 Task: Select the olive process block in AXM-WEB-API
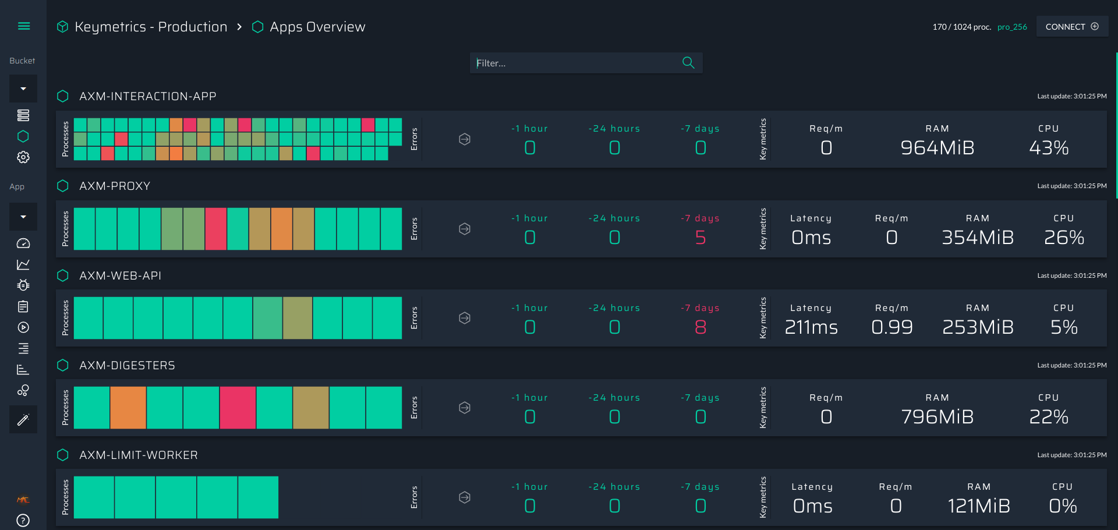[298, 318]
